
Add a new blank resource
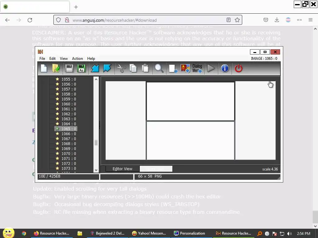point(173,68)
